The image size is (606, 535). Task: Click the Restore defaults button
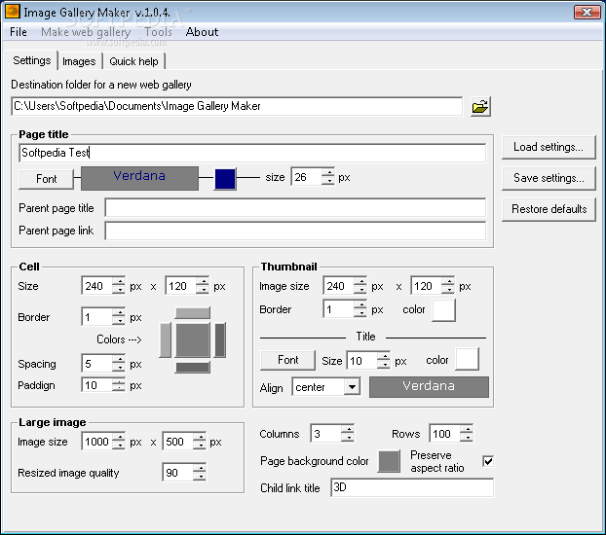tap(549, 209)
